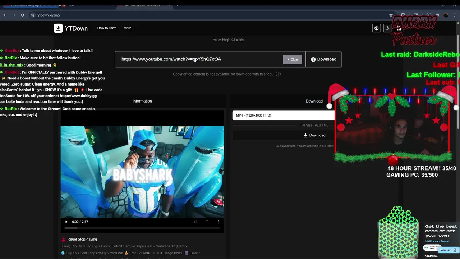Open the video player three-dot menu
Viewport: 460px width, 259px height.
[218, 222]
